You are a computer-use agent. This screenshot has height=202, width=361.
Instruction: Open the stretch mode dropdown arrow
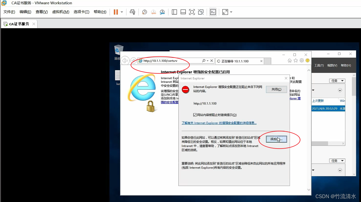(x=231, y=12)
